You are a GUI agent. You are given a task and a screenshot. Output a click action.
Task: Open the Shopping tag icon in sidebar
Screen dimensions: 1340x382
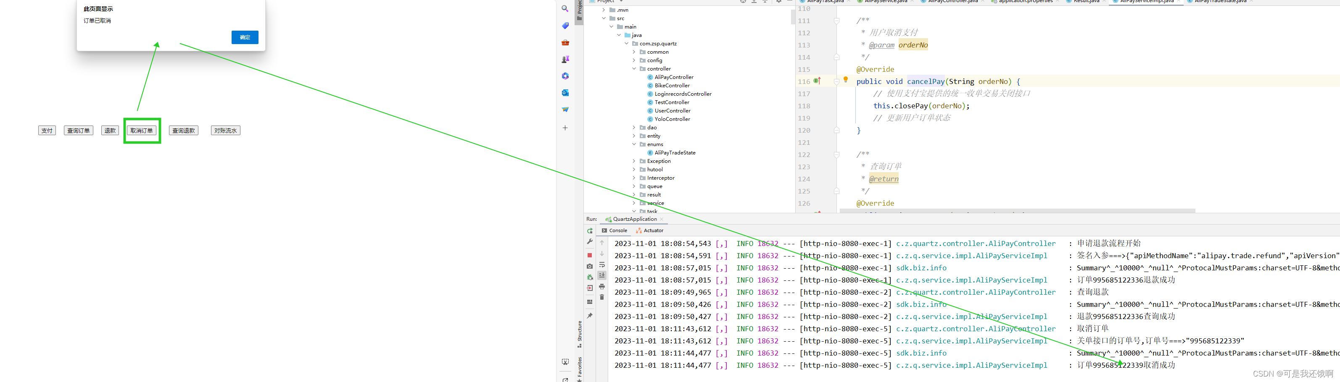coord(565,26)
